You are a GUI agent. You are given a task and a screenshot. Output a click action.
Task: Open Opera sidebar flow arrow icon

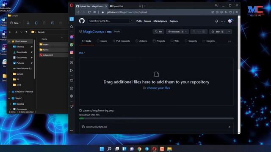click(72, 71)
